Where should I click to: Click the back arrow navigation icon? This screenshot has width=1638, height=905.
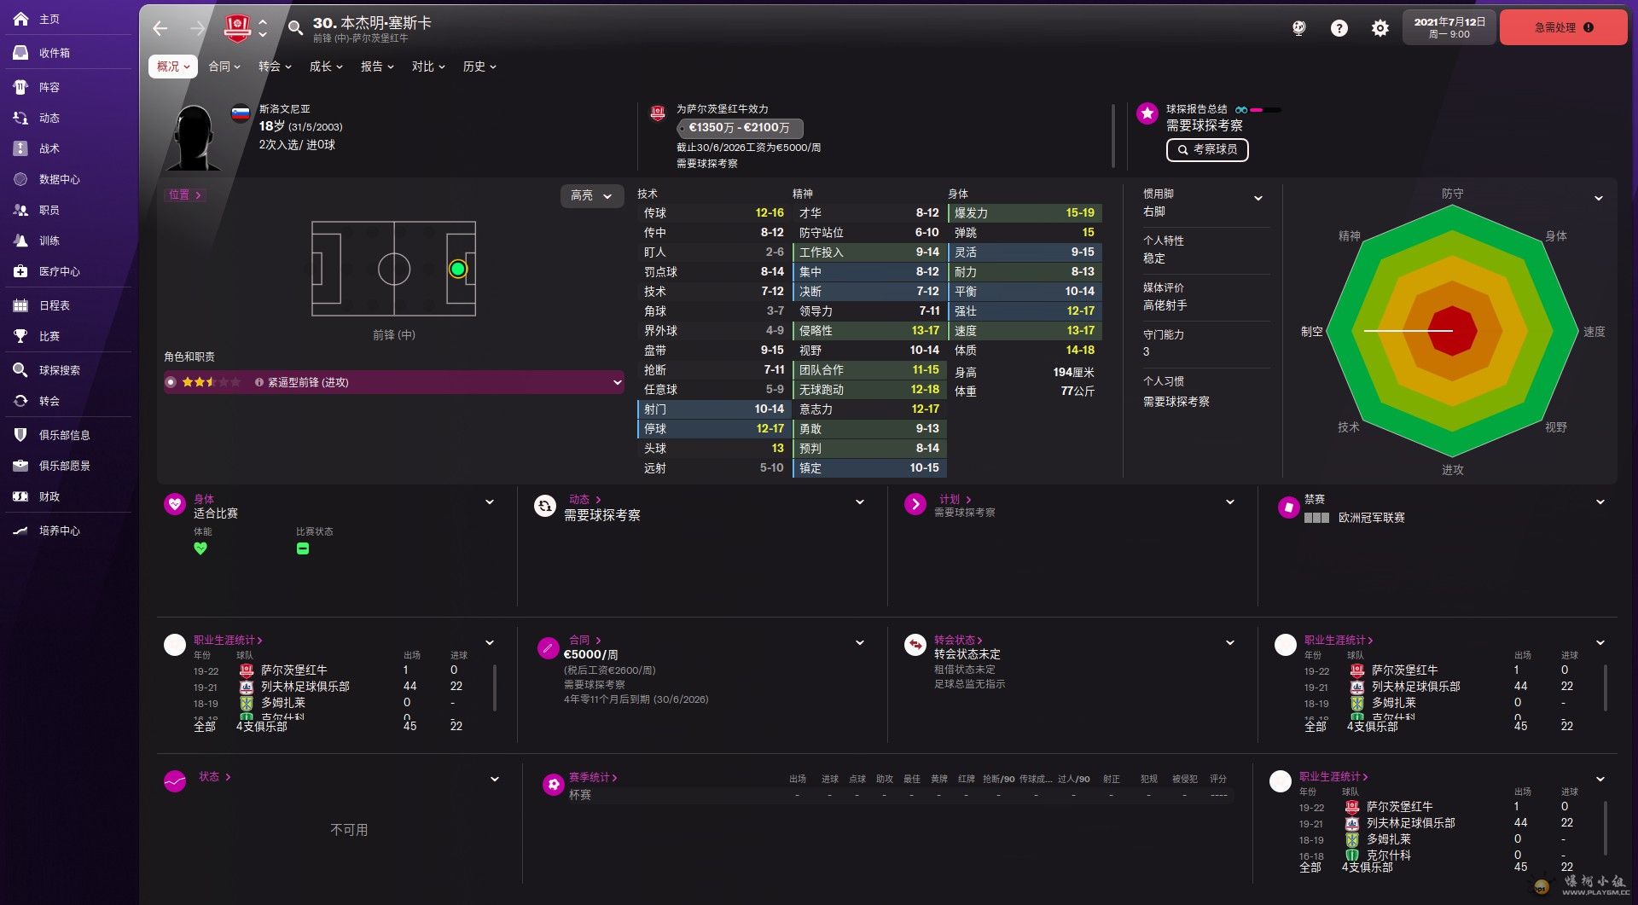pos(160,28)
